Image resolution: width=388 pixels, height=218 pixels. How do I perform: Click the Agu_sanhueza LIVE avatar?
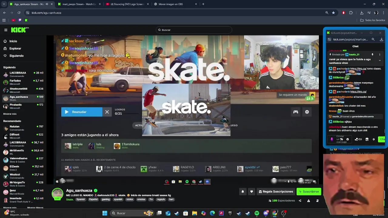[58, 194]
